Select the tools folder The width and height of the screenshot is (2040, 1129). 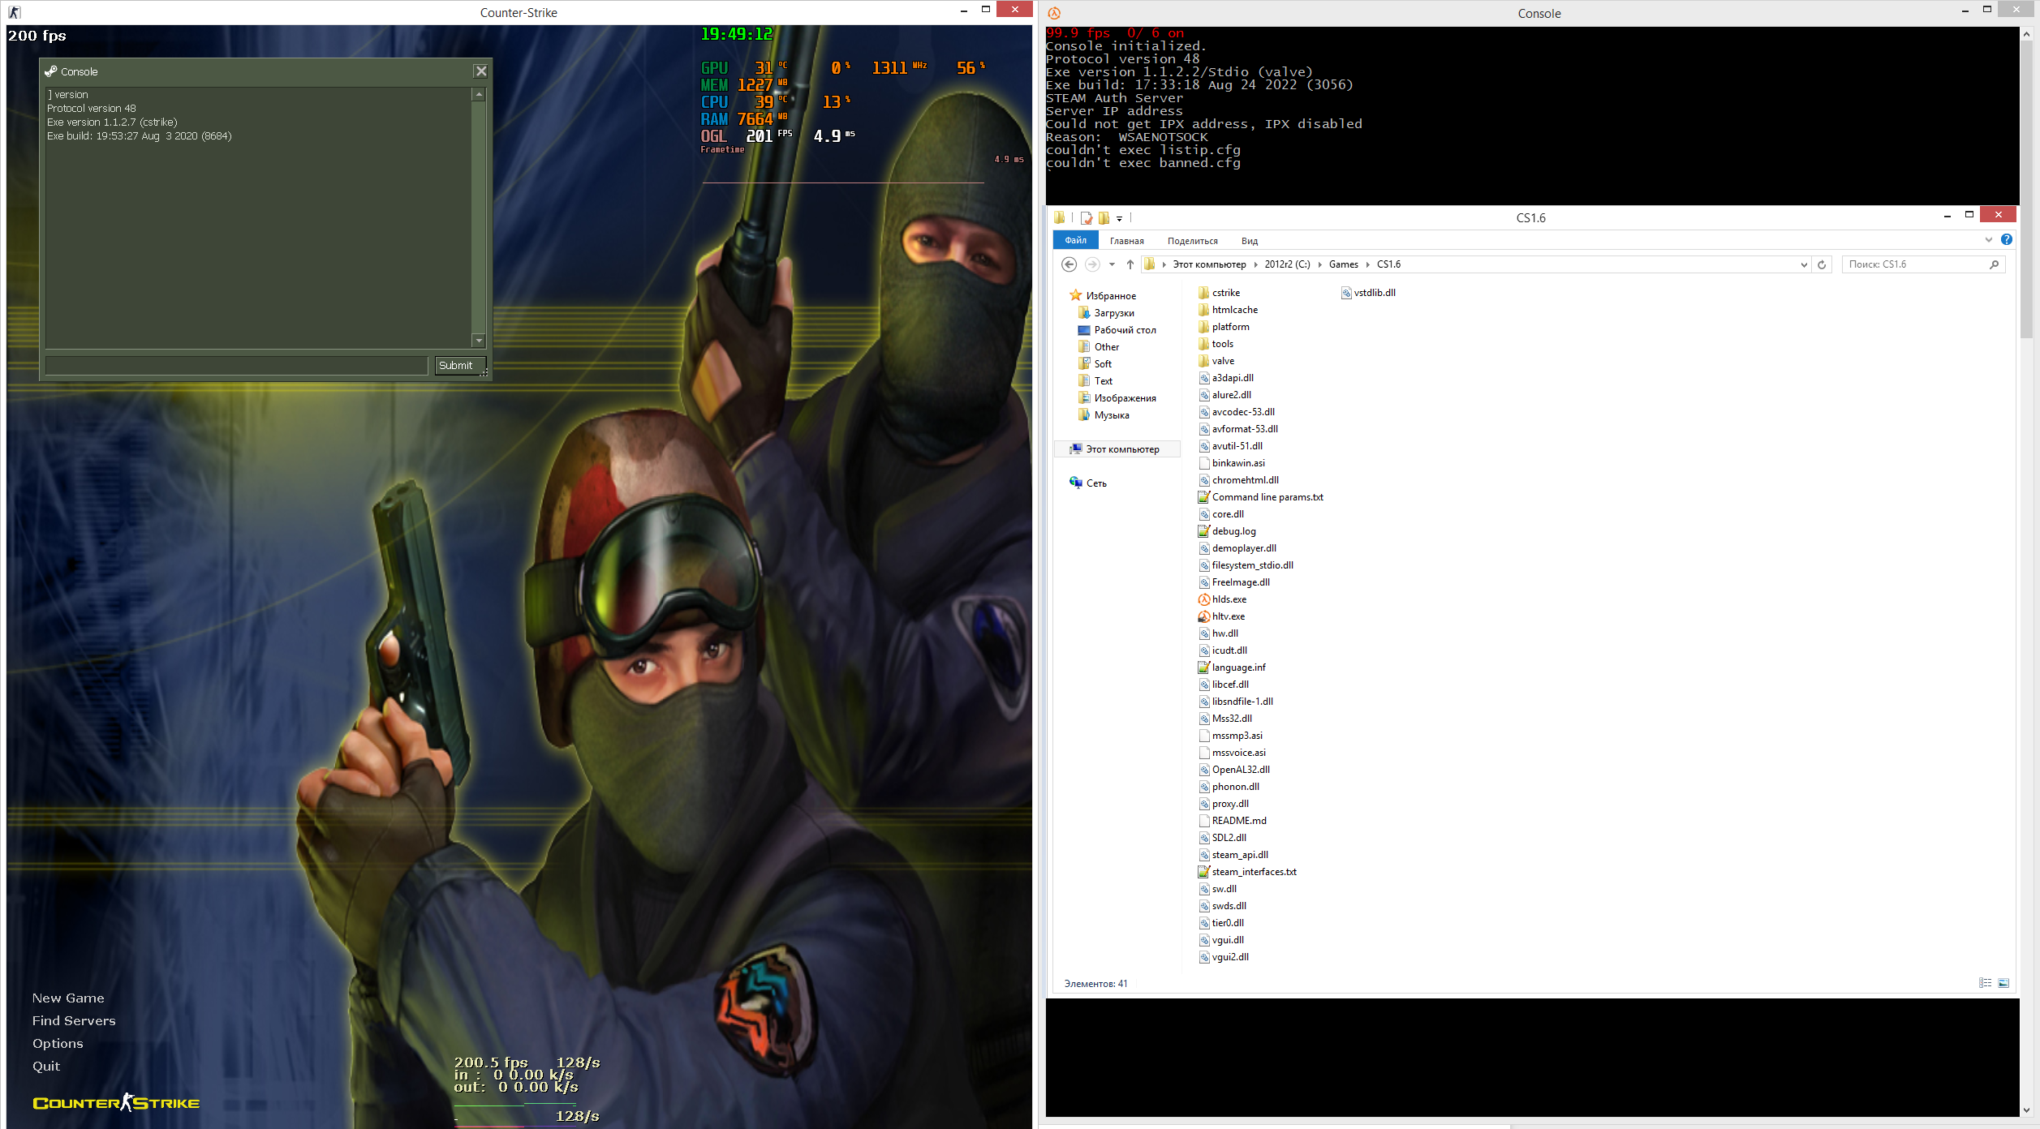point(1216,344)
